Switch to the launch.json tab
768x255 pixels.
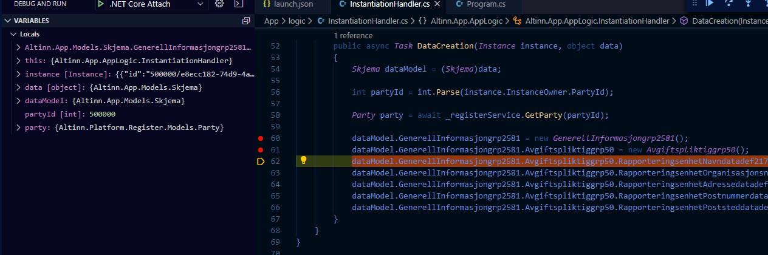289,5
